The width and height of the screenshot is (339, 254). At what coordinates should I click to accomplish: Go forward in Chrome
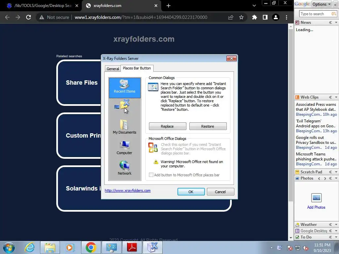click(x=18, y=17)
